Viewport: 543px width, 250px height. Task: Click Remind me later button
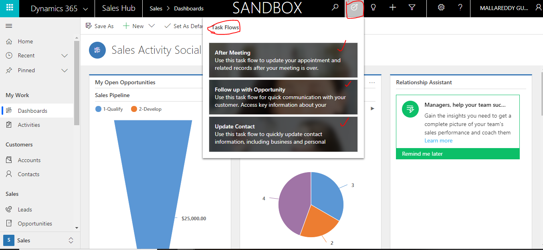(x=458, y=154)
